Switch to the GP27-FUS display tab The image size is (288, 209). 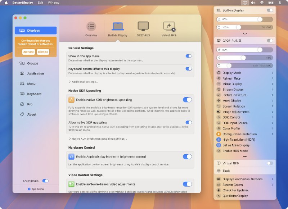tap(143, 26)
